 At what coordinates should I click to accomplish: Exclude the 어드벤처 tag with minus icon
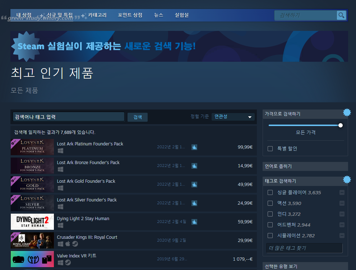342,225
